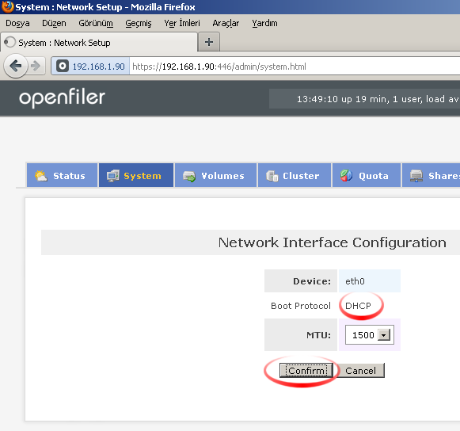460x431 pixels.
Task: Click the Firefox logo in title bar
Action: point(7,6)
